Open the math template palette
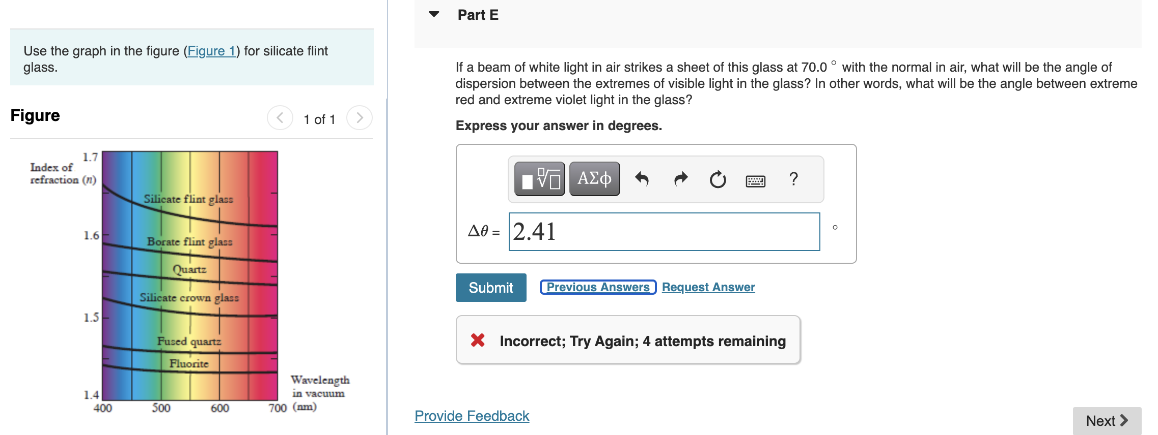Screen dimensions: 1158x435 coord(539,179)
